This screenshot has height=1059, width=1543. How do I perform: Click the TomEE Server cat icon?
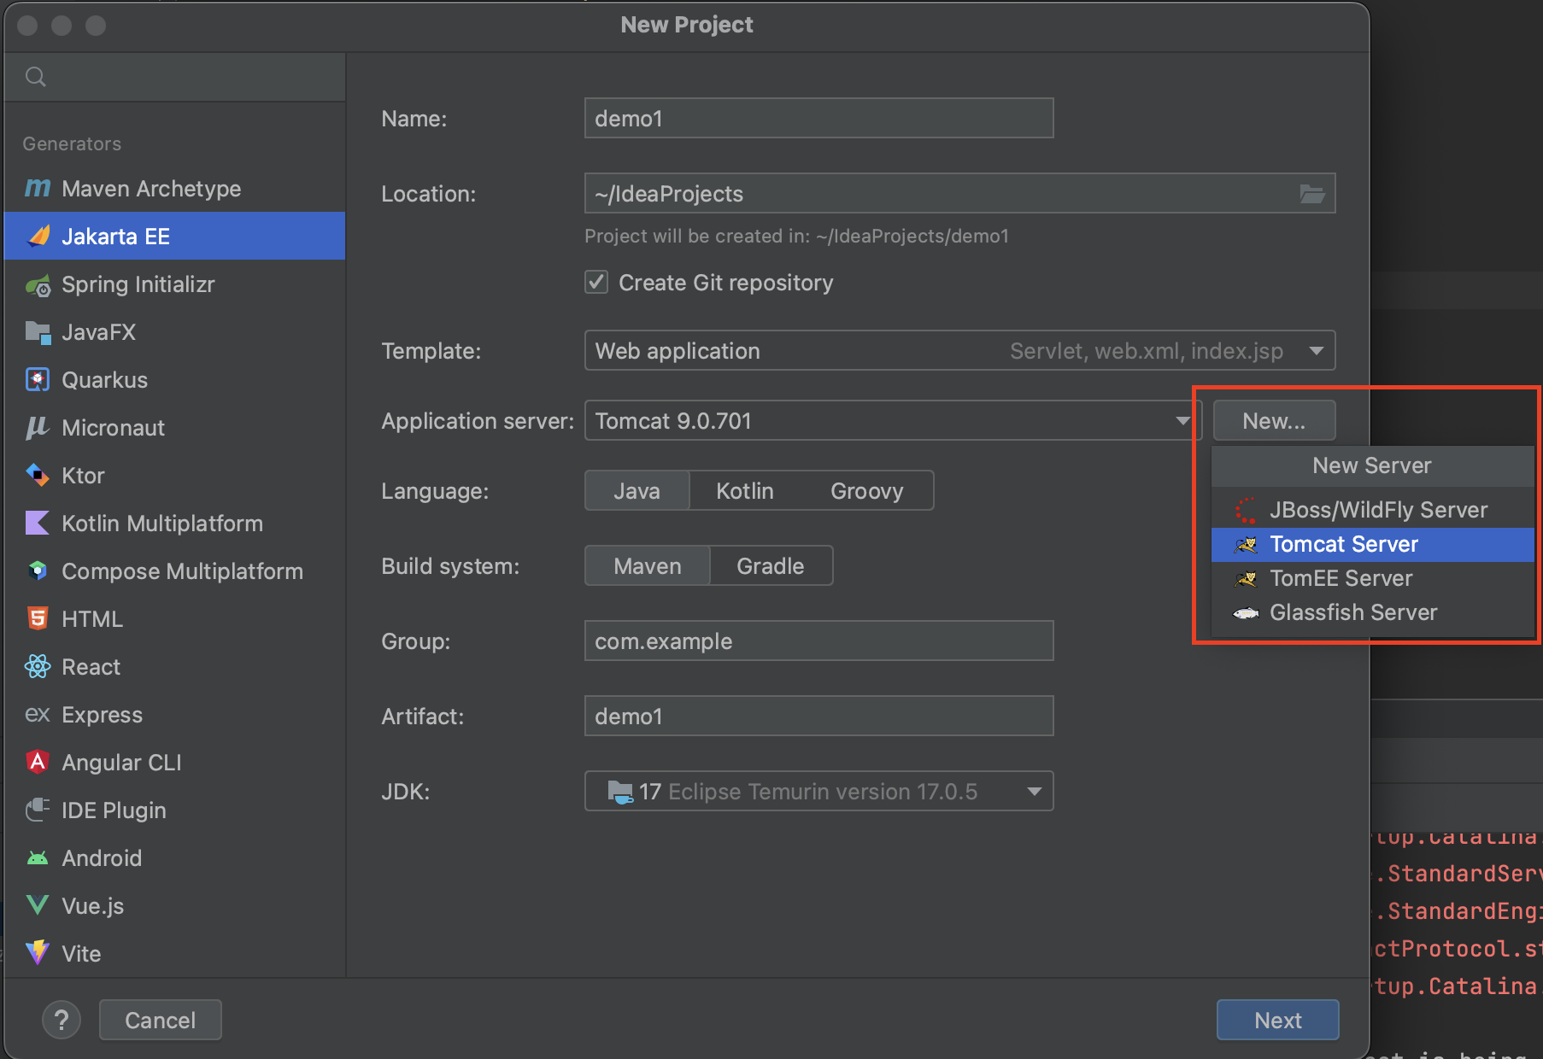click(x=1246, y=578)
